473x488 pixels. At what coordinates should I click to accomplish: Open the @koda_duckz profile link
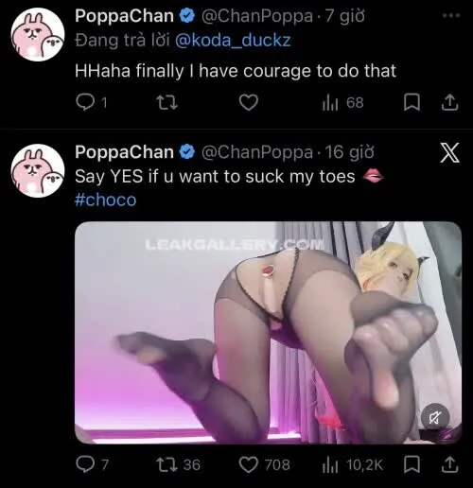click(233, 41)
